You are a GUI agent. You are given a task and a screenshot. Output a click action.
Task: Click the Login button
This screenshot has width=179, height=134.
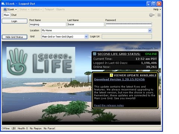tap(15, 21)
